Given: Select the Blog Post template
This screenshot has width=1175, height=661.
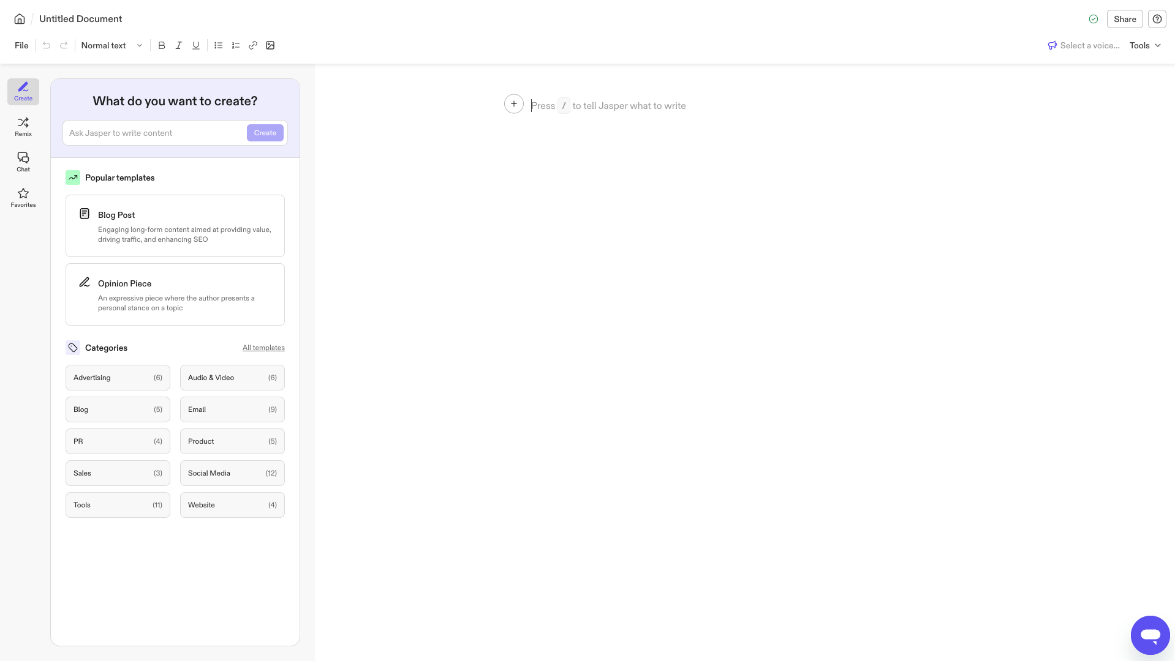Looking at the screenshot, I should 175,225.
